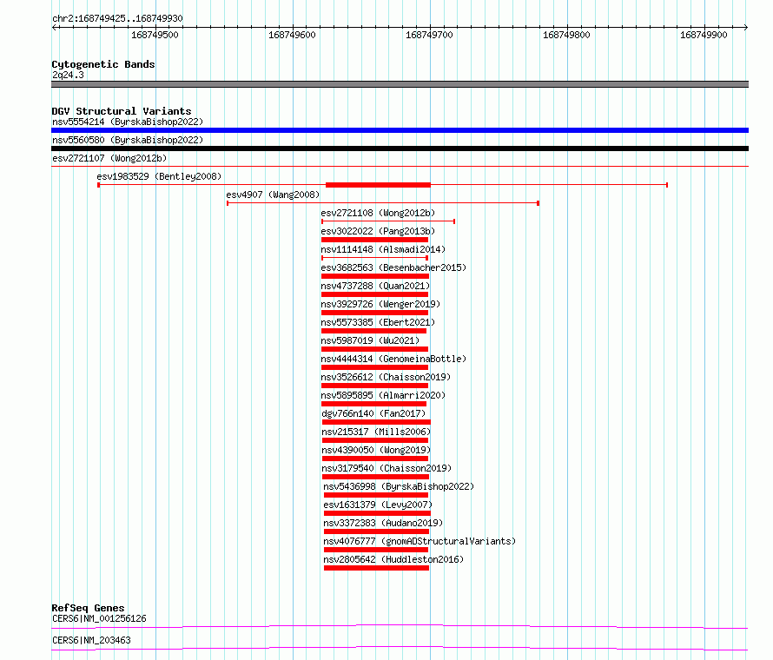Open variant nsv4444314 (GenomeinaBottle)
Image resolution: width=773 pixels, height=660 pixels.
pyautogui.click(x=393, y=359)
